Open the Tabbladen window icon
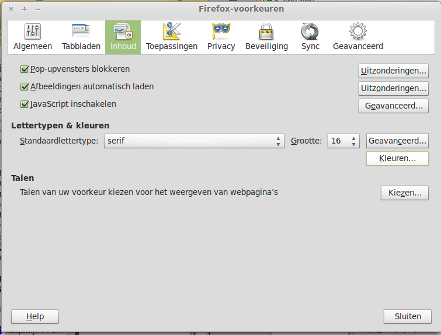The image size is (441, 335). click(81, 31)
